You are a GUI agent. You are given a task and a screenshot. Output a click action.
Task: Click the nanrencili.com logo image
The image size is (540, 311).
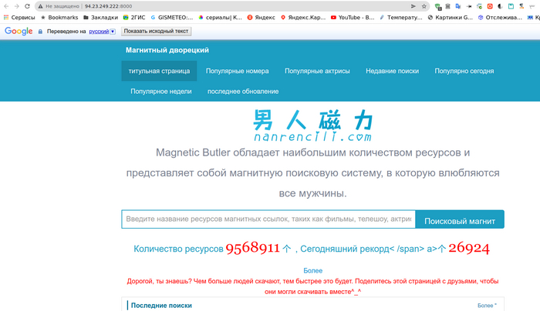click(x=312, y=125)
